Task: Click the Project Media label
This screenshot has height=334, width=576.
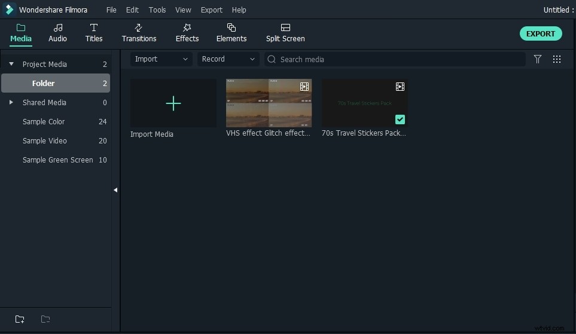Action: click(x=45, y=65)
